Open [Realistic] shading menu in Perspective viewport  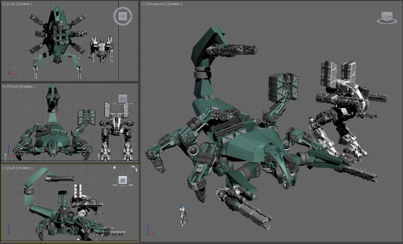pos(175,4)
